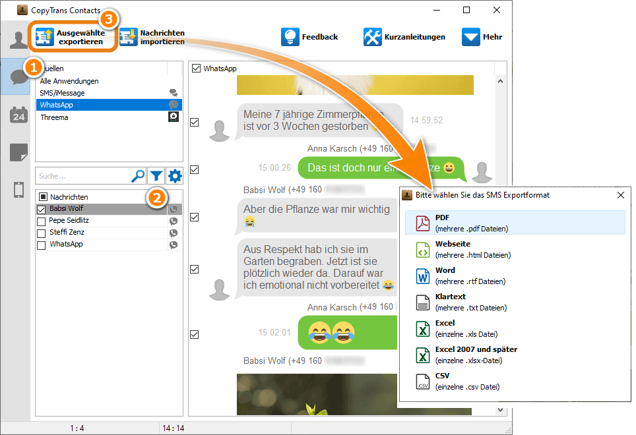636x435 pixels.
Task: Click the Ausgewählte exportieren button
Action: pyautogui.click(x=73, y=38)
